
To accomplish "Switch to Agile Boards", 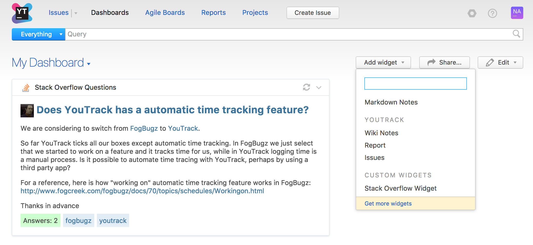I will 165,13.
